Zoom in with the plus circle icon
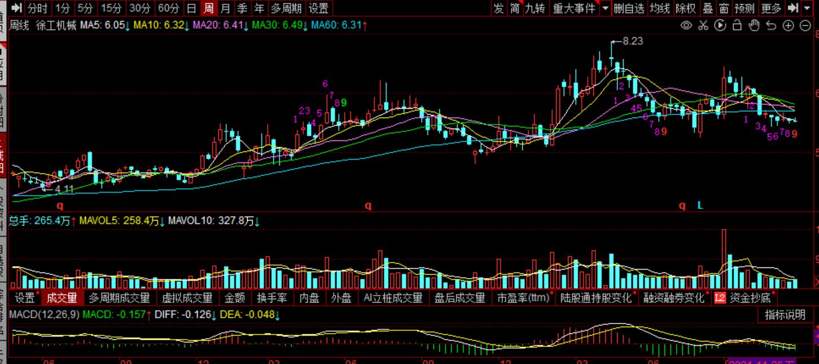The image size is (819, 364). (789, 25)
